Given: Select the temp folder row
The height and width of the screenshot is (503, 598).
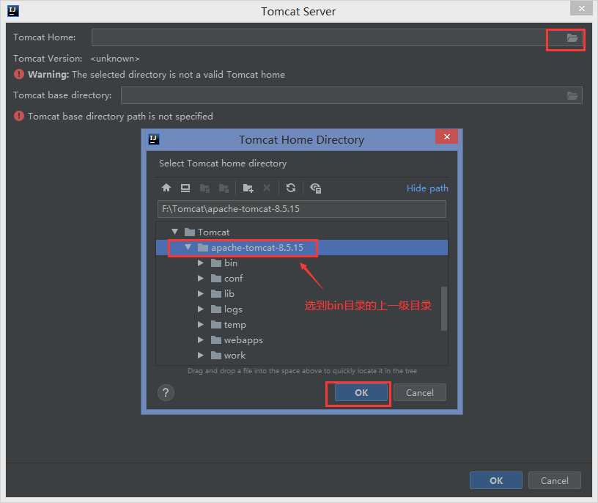Looking at the screenshot, I should 302,324.
